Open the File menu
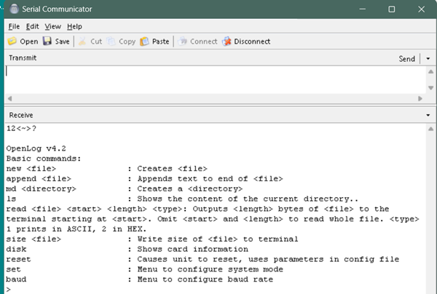Image resolution: width=437 pixels, height=294 pixels. coord(14,26)
